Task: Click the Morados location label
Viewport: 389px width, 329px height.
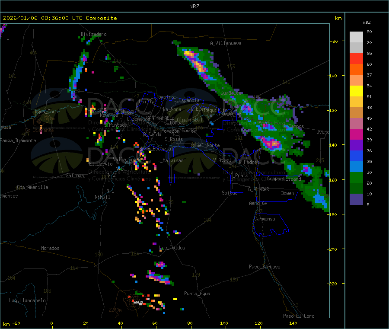Action: pyautogui.click(x=50, y=248)
